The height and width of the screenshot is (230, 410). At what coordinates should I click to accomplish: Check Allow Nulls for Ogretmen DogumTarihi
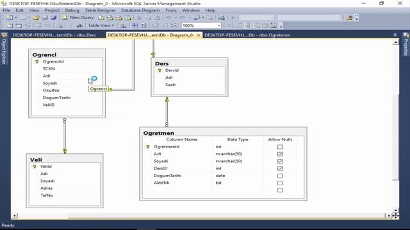(x=280, y=176)
